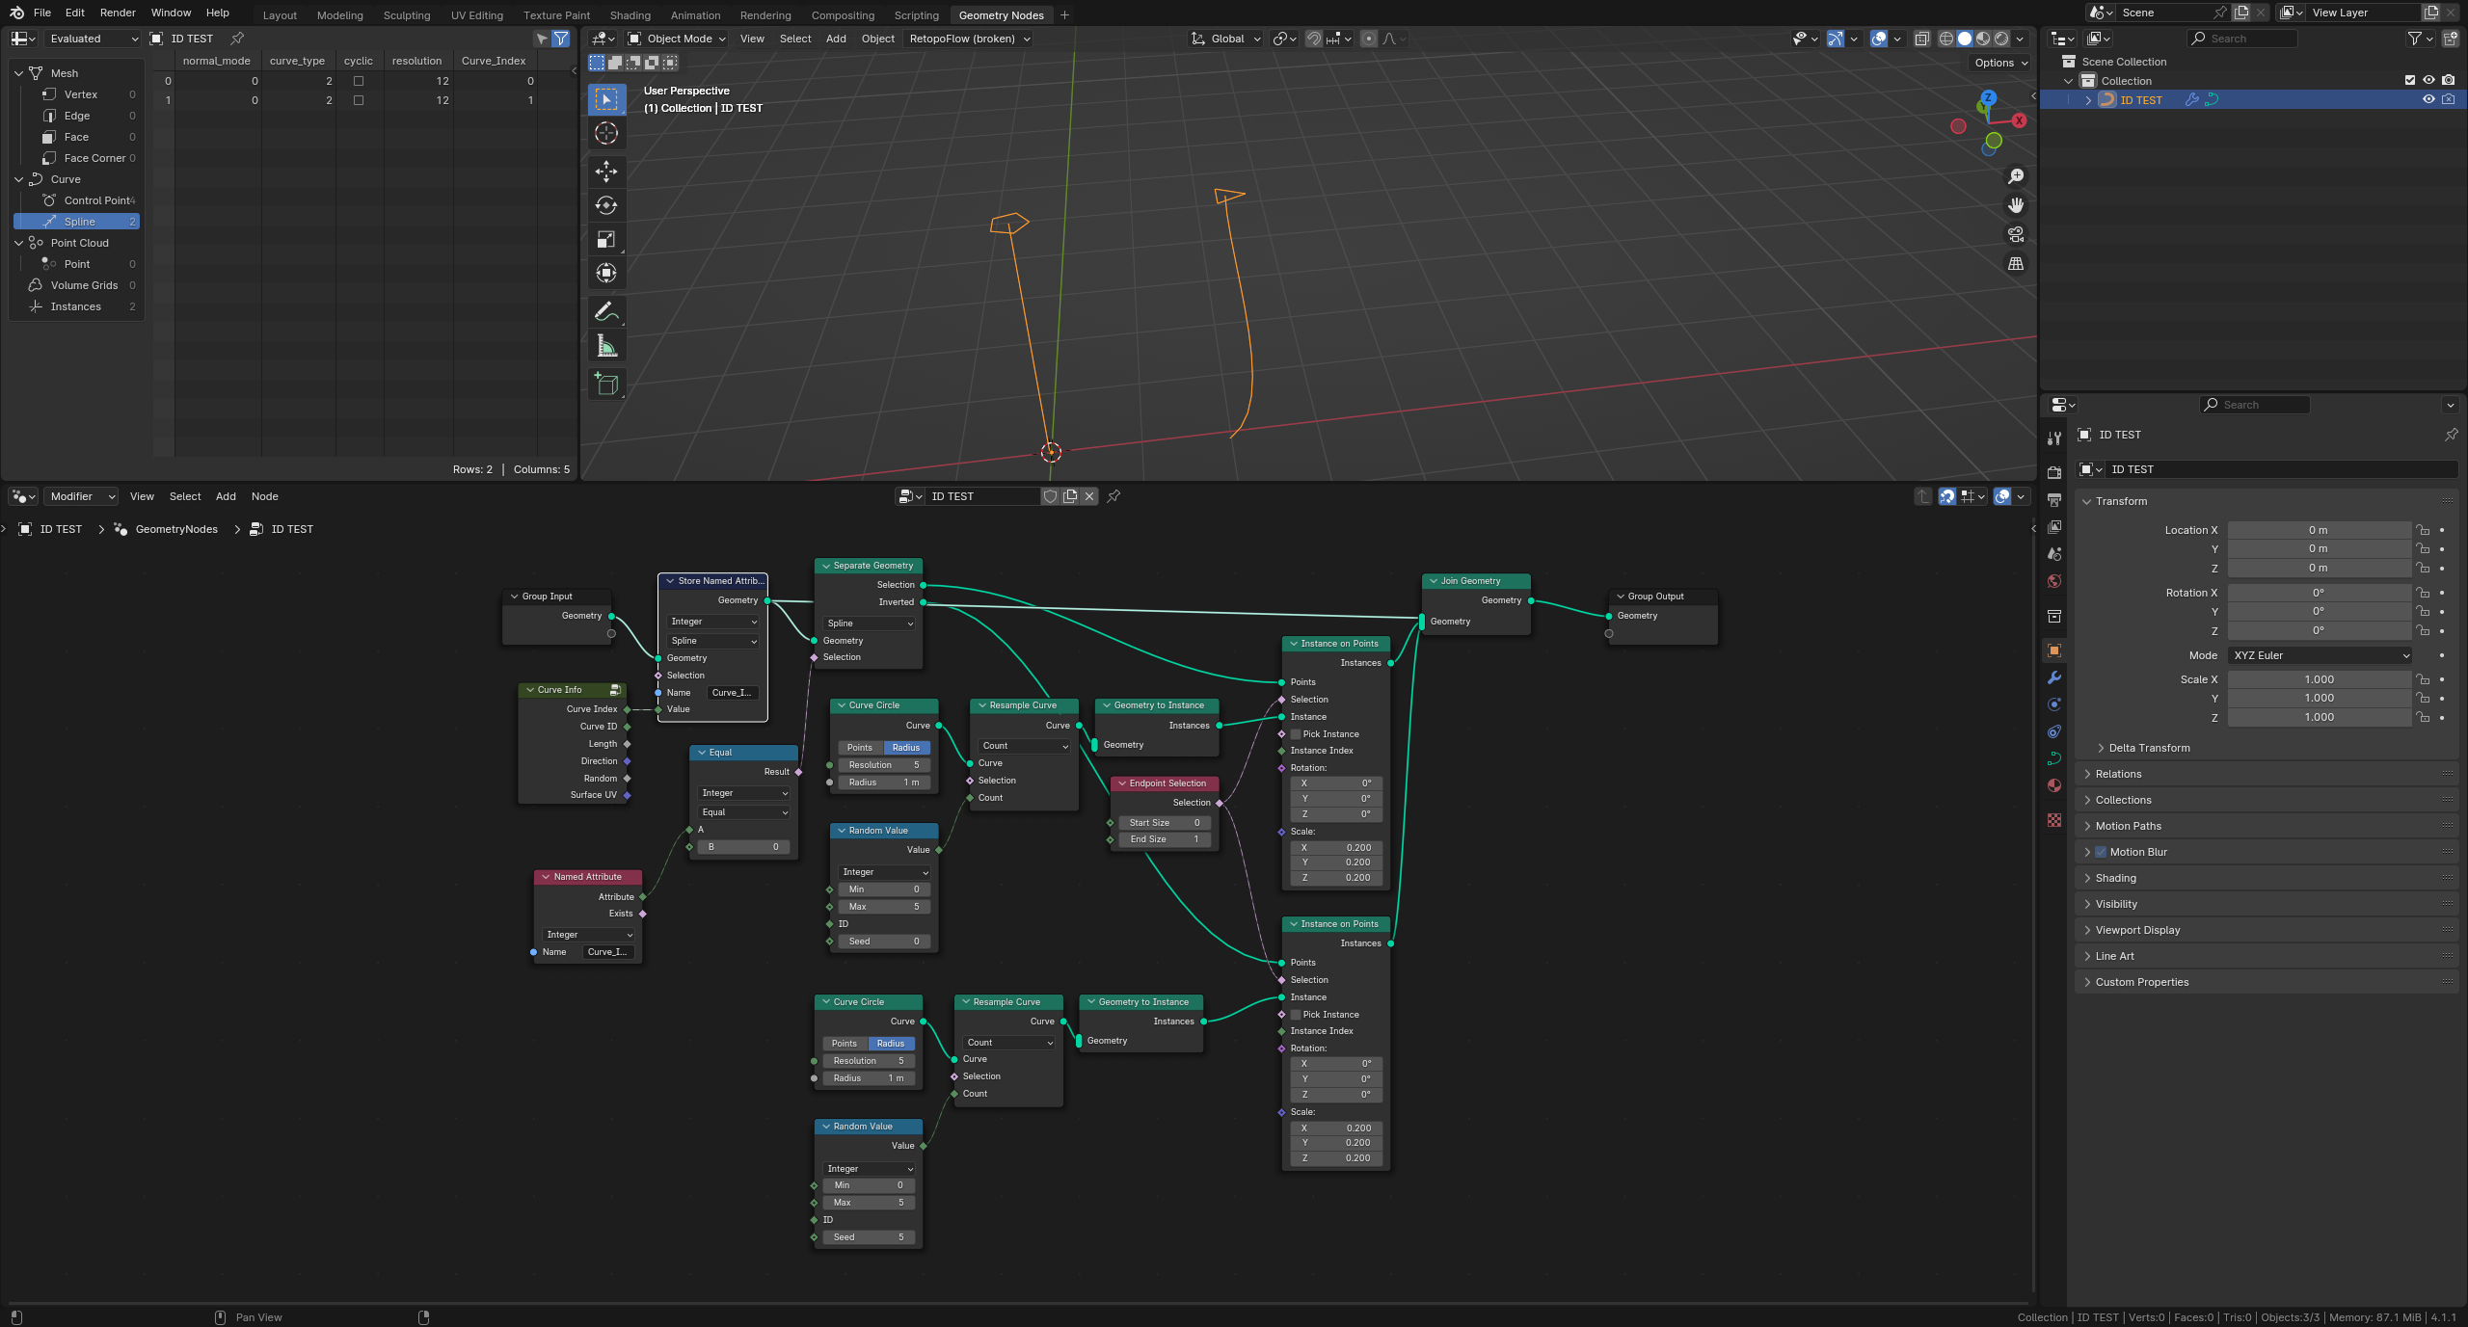The height and width of the screenshot is (1327, 2468).
Task: Select the Add Cube tool
Action: [606, 384]
